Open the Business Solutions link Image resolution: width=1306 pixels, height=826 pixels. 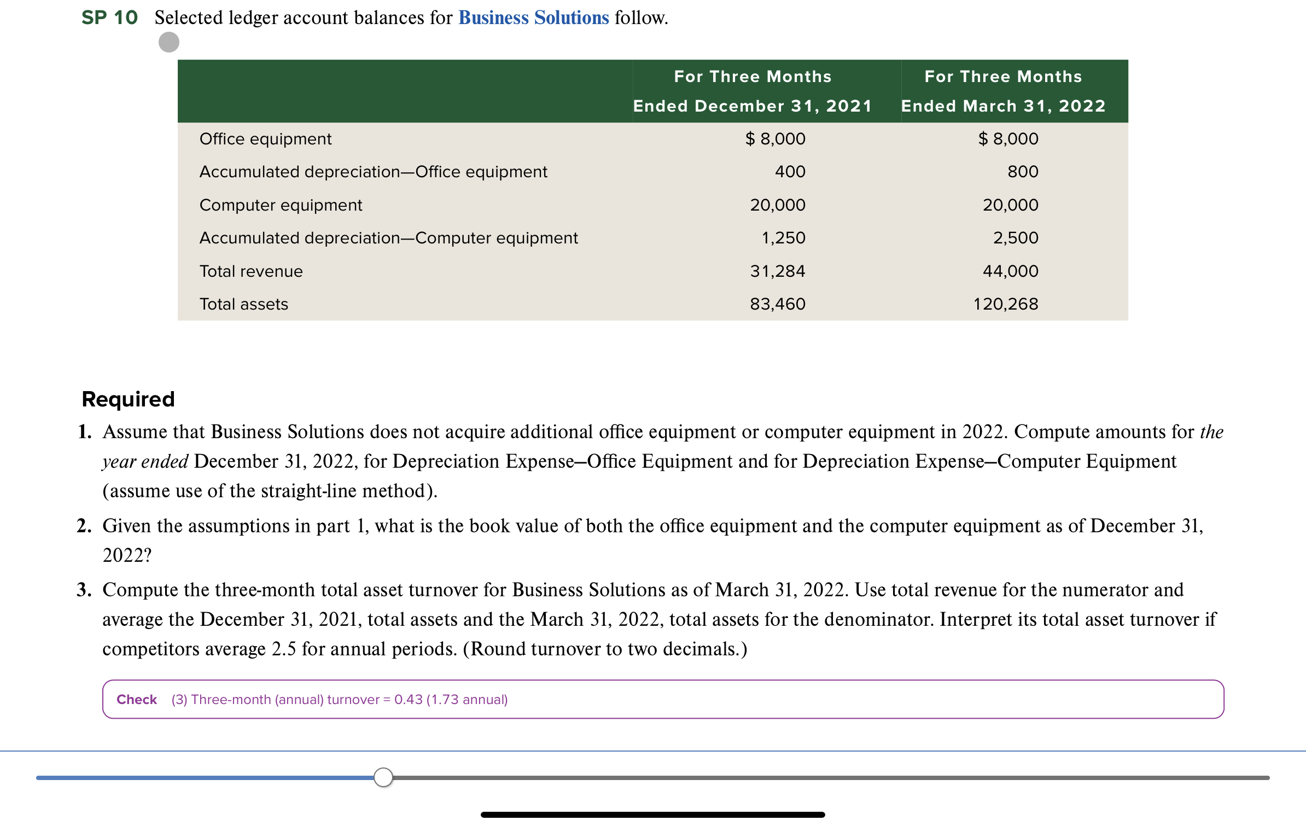pyautogui.click(x=533, y=18)
